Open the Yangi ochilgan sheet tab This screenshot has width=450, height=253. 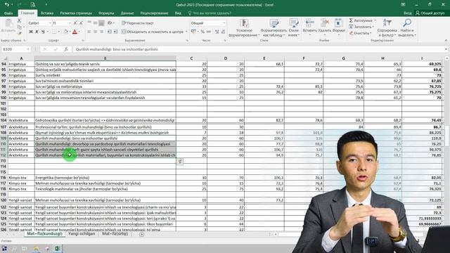pyautogui.click(x=82, y=234)
